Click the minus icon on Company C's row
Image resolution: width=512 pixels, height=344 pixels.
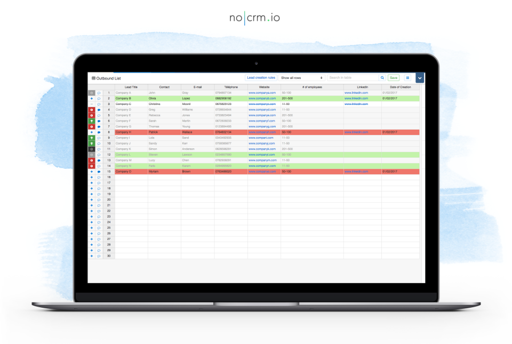click(x=91, y=103)
